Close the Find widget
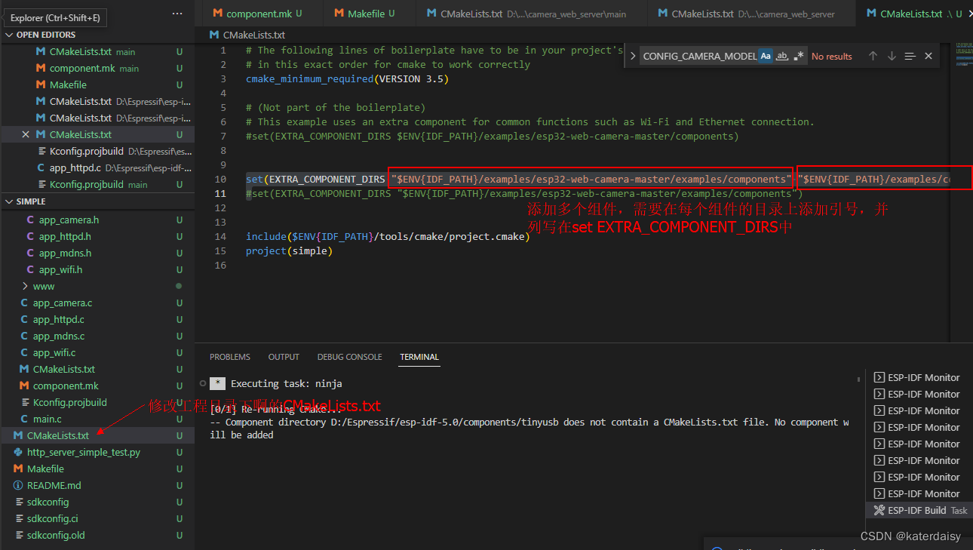 tap(928, 56)
